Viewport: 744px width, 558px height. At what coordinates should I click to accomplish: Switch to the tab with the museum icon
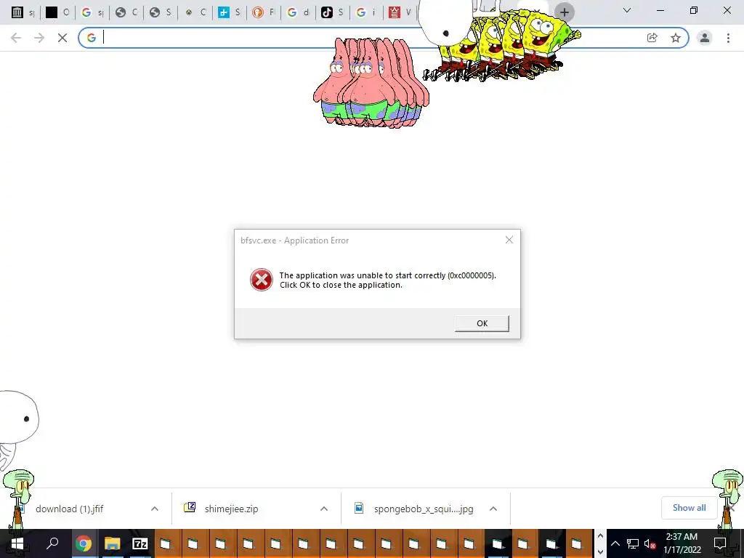(x=23, y=12)
